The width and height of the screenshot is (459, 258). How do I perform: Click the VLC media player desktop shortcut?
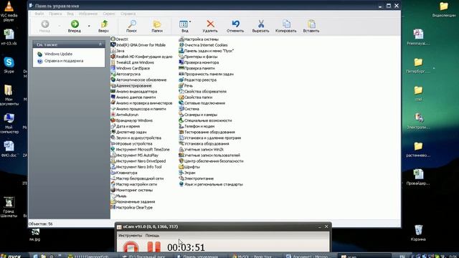click(9, 11)
